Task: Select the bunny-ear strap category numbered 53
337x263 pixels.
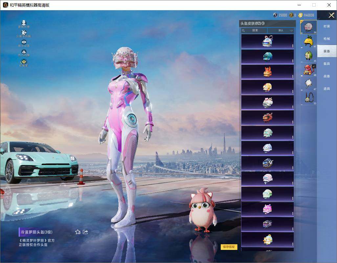Action: click(308, 98)
